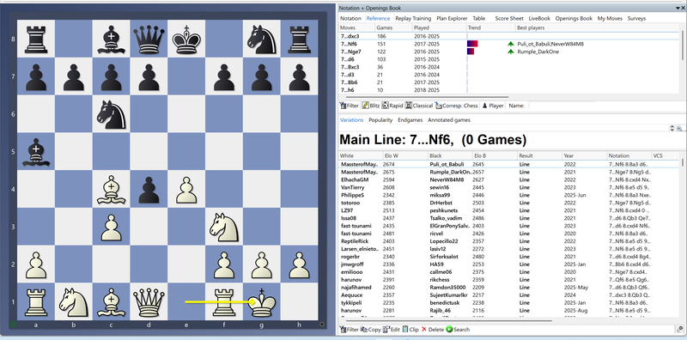687x340 pixels.
Task: Select move row 7...Nge7
Action: (510, 52)
